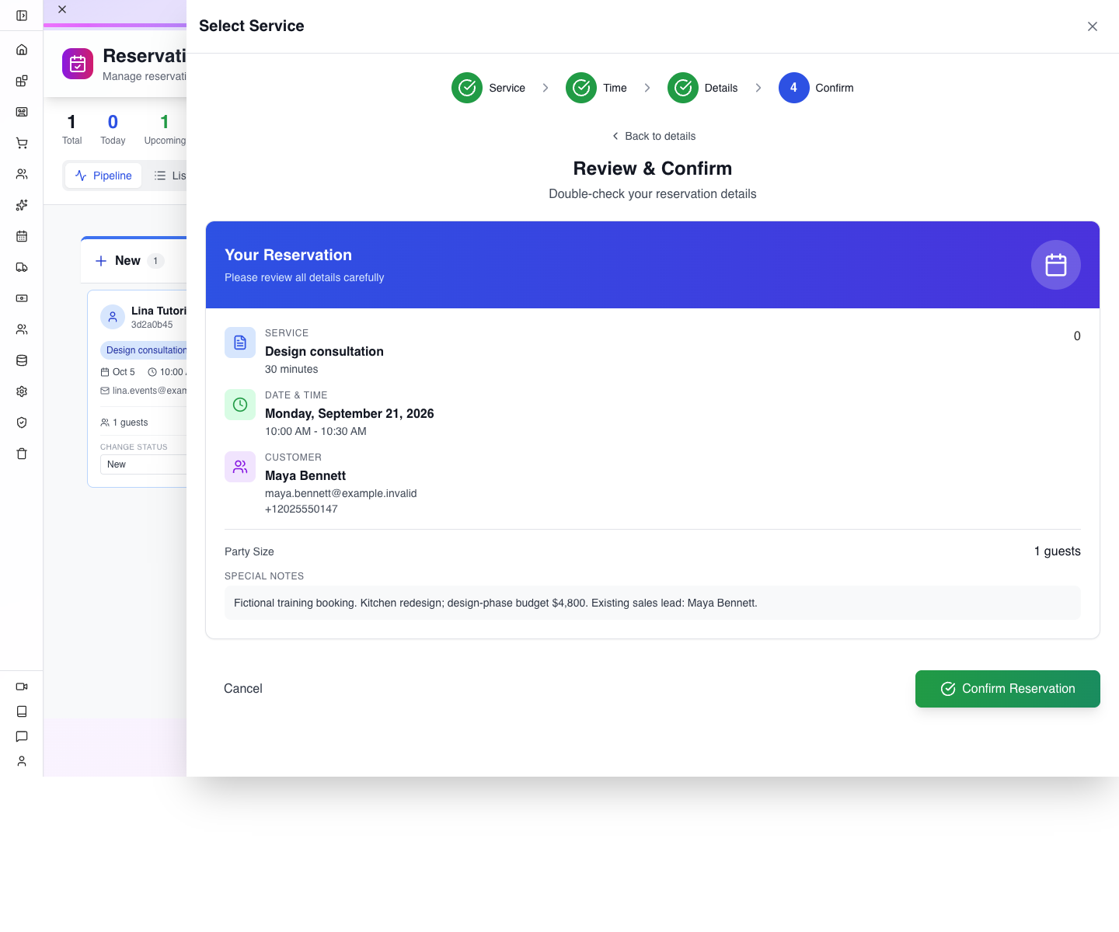Click the 10:00 AM - 10:30 AM time range

[315, 431]
